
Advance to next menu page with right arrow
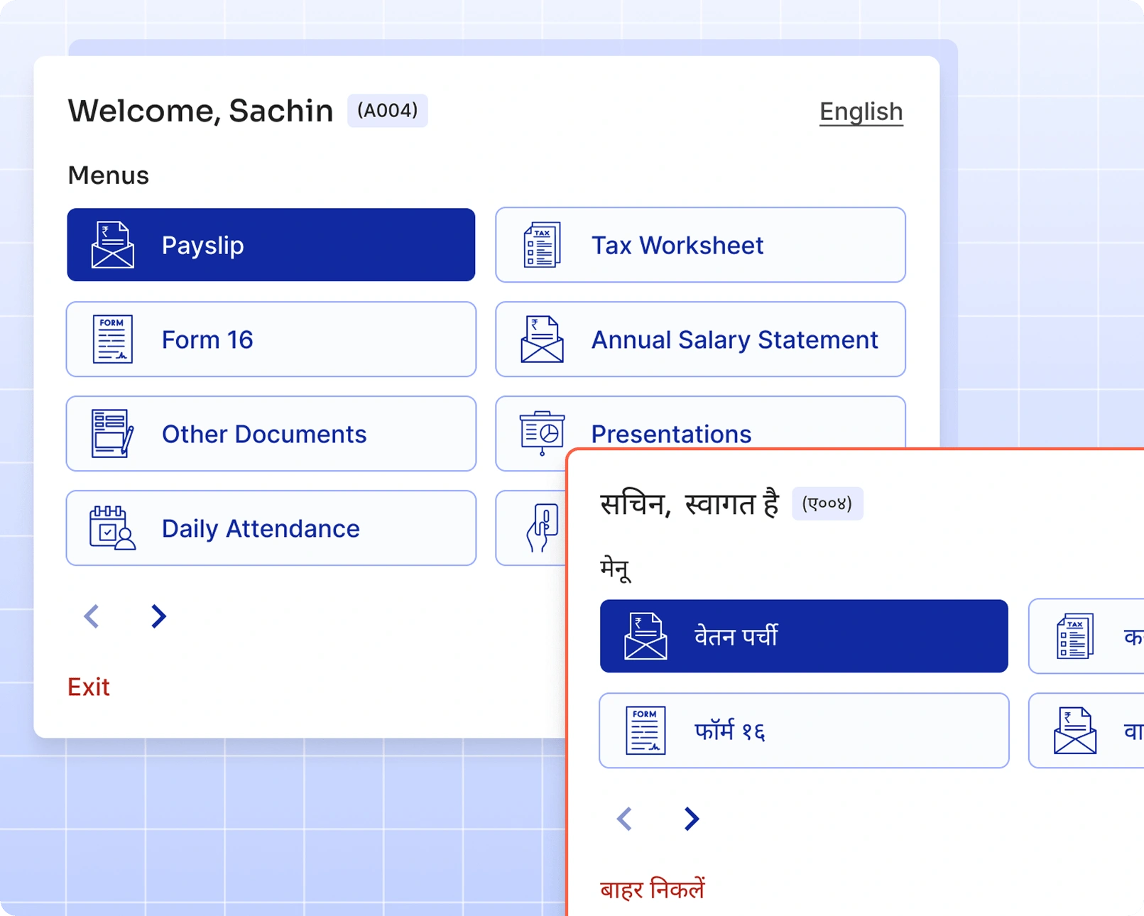click(x=158, y=616)
